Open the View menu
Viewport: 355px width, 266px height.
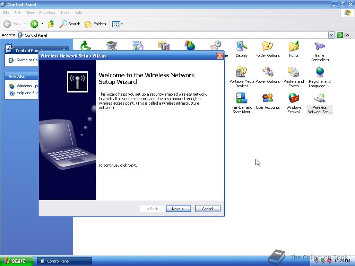click(30, 13)
